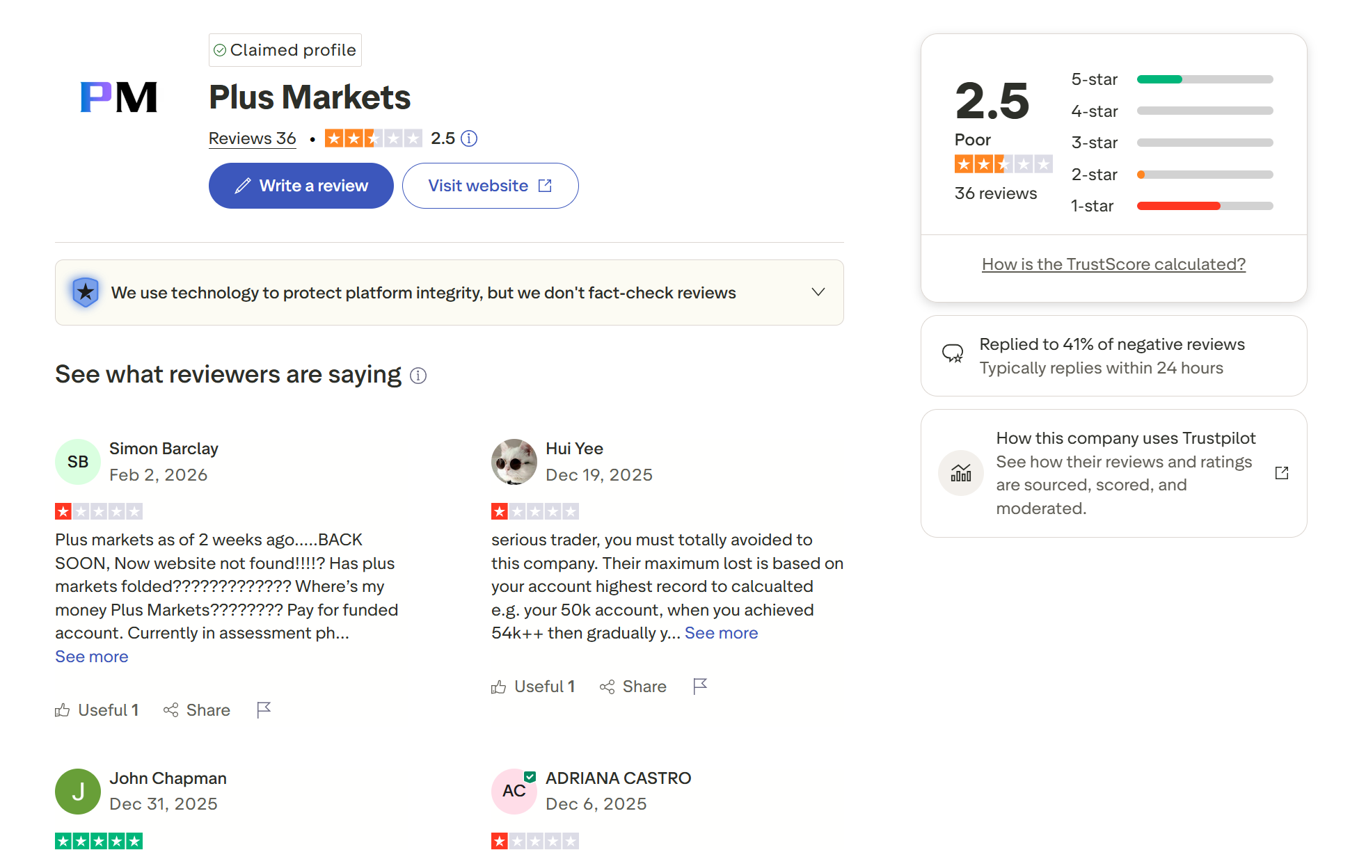
Task: Click the large 2.5 TrustScore number
Action: point(992,100)
